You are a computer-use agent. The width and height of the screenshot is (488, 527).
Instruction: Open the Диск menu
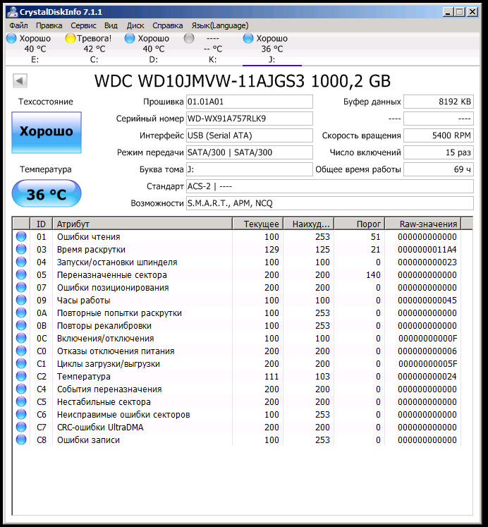click(135, 25)
